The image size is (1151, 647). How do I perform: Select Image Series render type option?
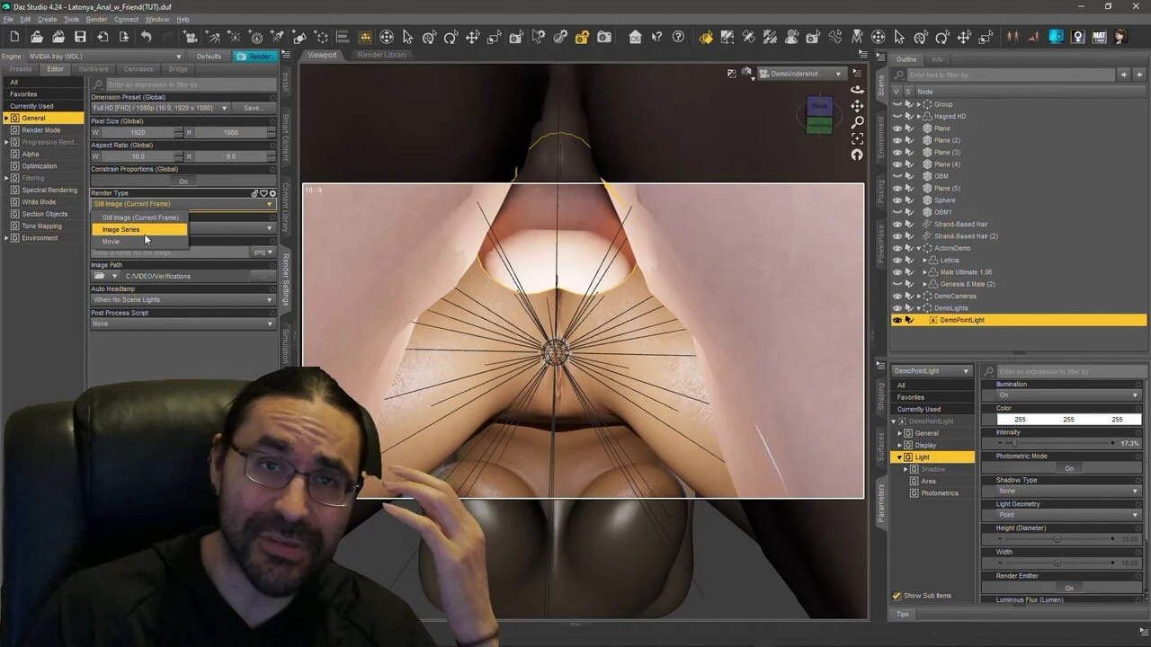tap(139, 229)
